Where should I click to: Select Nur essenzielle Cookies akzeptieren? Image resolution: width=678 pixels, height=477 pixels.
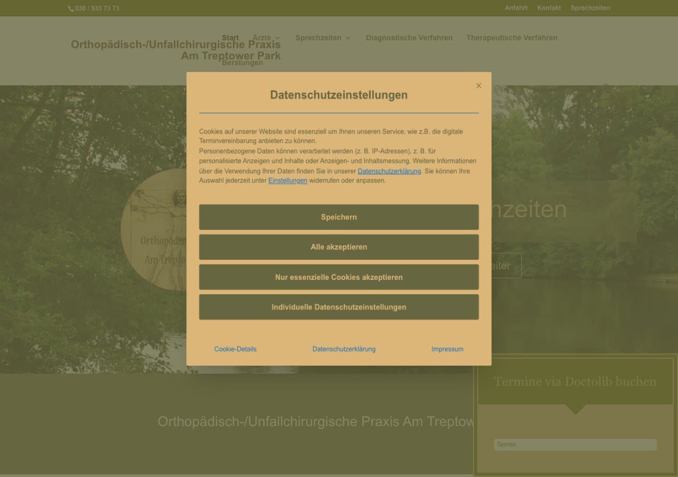click(x=338, y=277)
